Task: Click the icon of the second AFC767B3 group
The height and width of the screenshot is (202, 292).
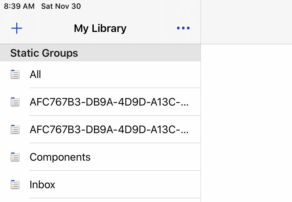Action: pyautogui.click(x=15, y=130)
